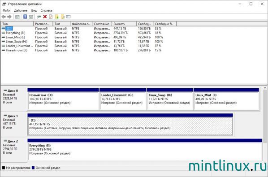Screen dimensions: 268x177
Task: Select Loader_Linuxmint volume in list
Action: [19, 46]
